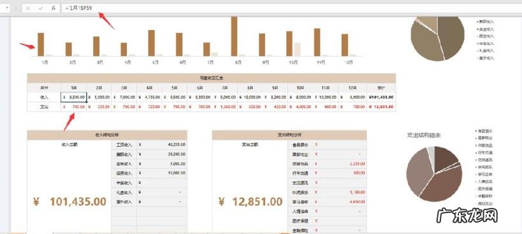Select the 食品酒水 expense label cell

[300, 145]
